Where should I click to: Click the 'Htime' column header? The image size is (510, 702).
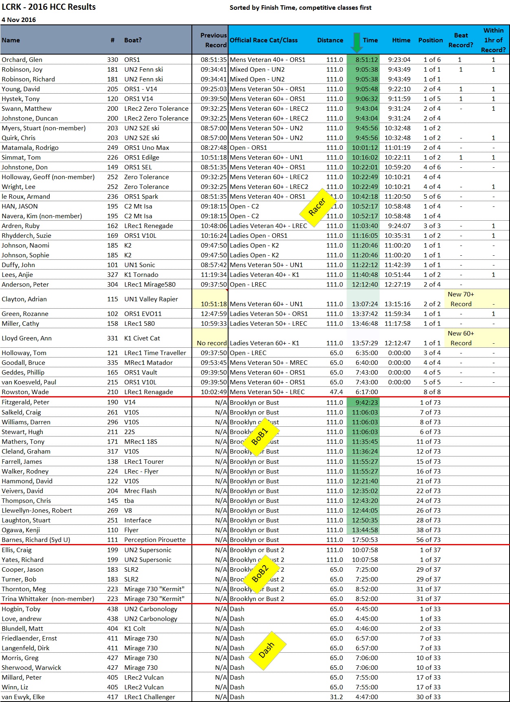click(x=401, y=40)
